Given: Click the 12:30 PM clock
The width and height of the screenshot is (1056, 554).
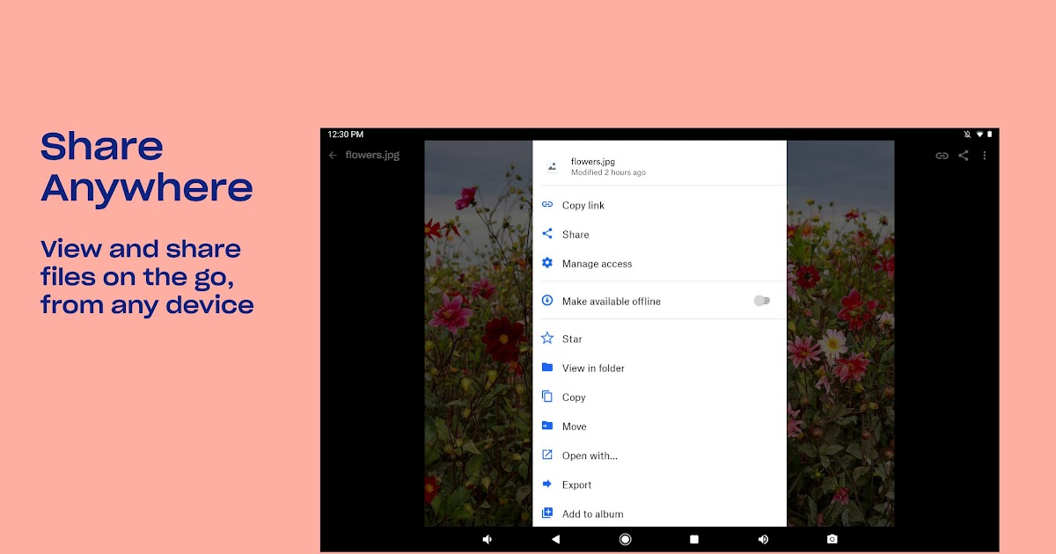Looking at the screenshot, I should pos(345,135).
